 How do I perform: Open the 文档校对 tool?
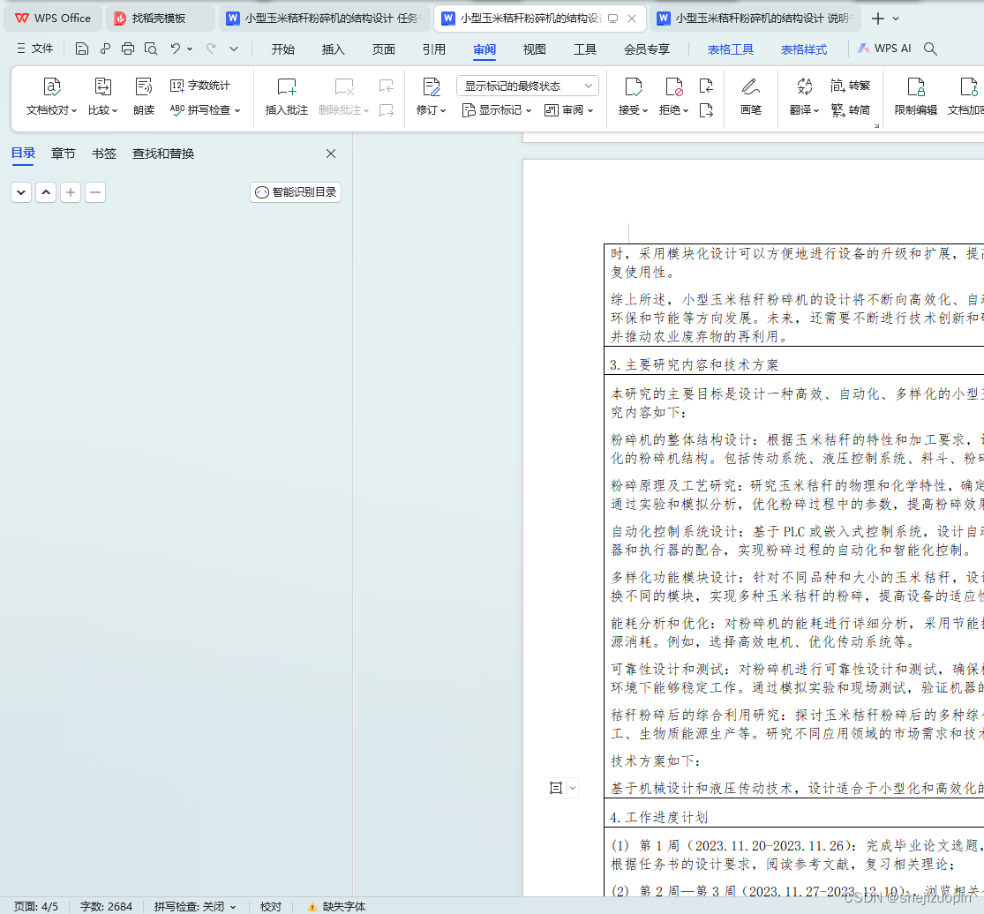pos(51,97)
